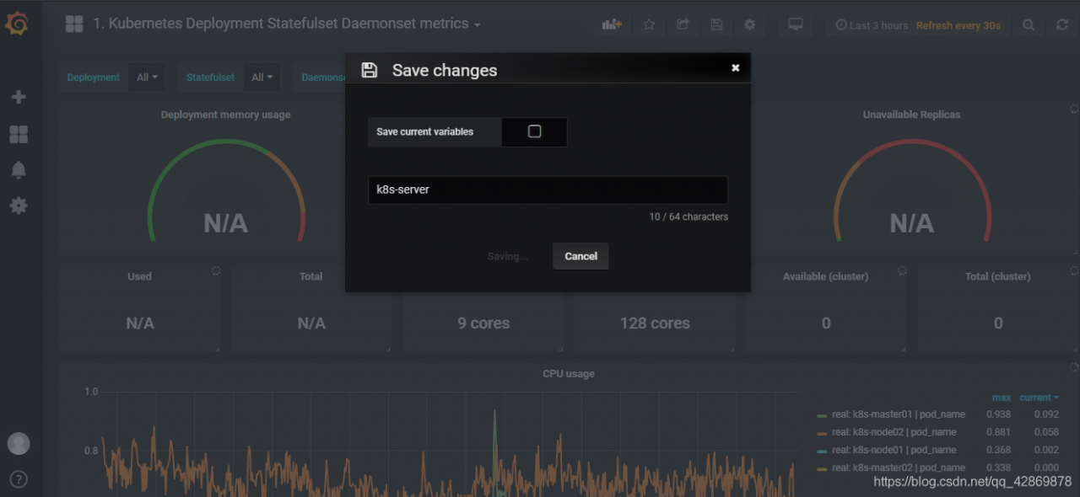Open dashboard settings gear in top bar
This screenshot has height=497, width=1080.
pyautogui.click(x=749, y=25)
